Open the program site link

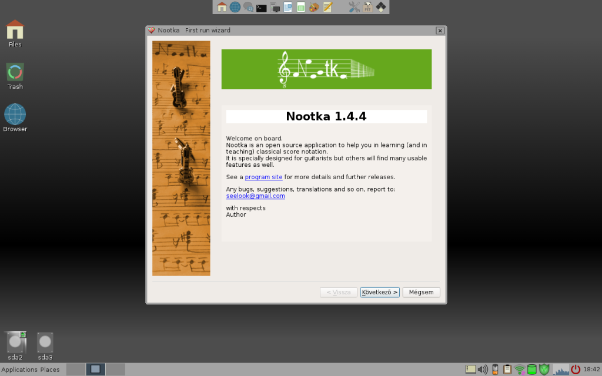click(x=263, y=177)
